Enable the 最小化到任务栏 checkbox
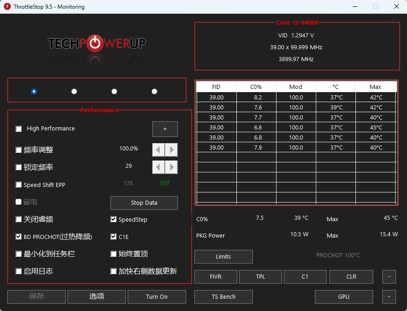Image resolution: width=407 pixels, height=311 pixels. click(18, 254)
